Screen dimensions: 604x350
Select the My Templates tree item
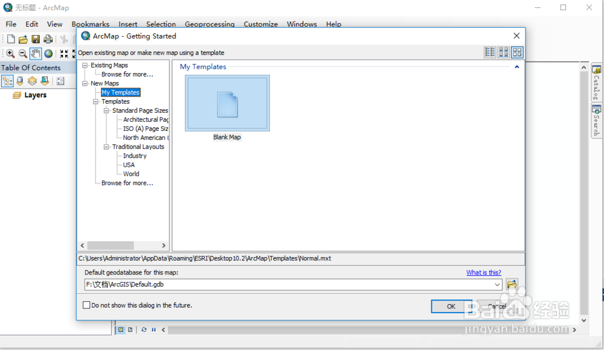121,92
